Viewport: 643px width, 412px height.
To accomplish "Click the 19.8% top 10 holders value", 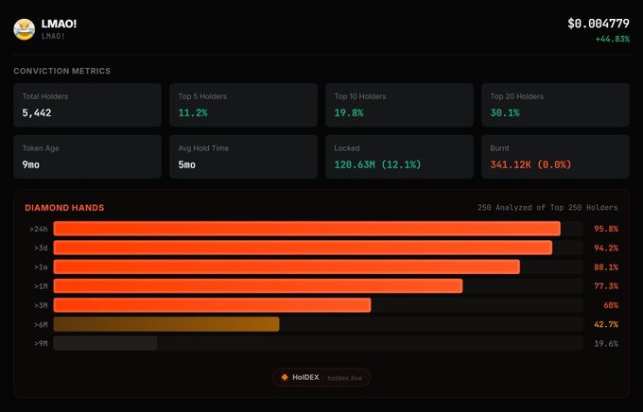I will click(x=349, y=113).
